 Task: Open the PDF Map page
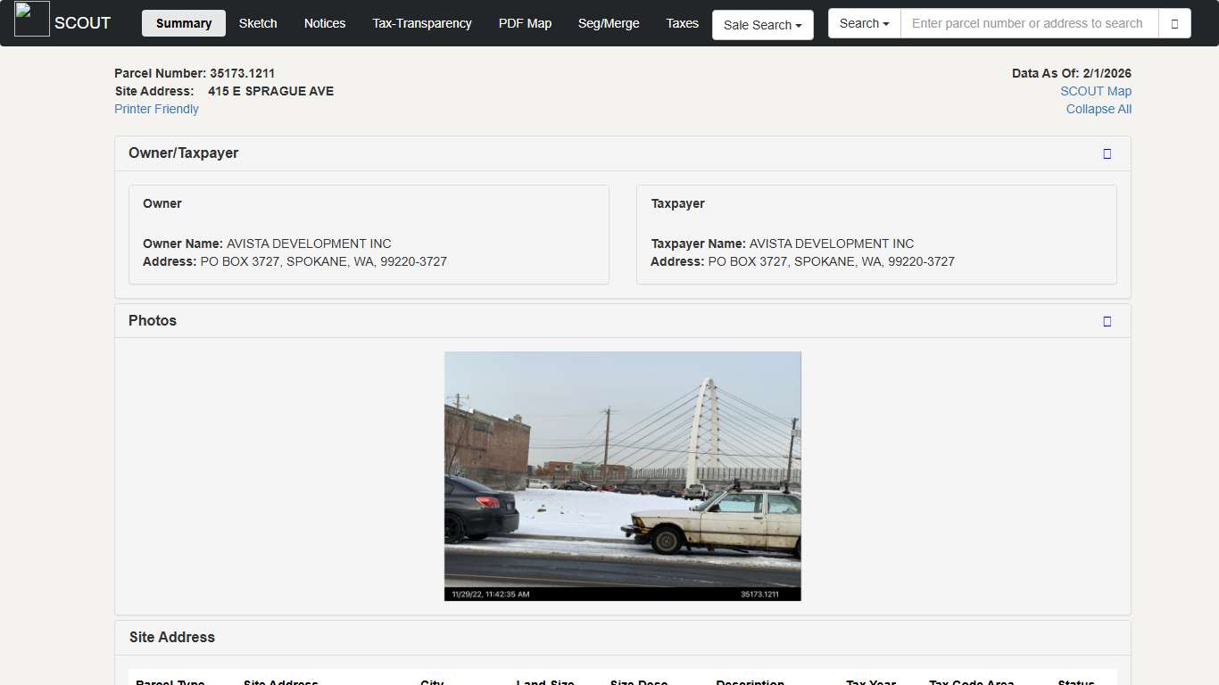pos(525,24)
